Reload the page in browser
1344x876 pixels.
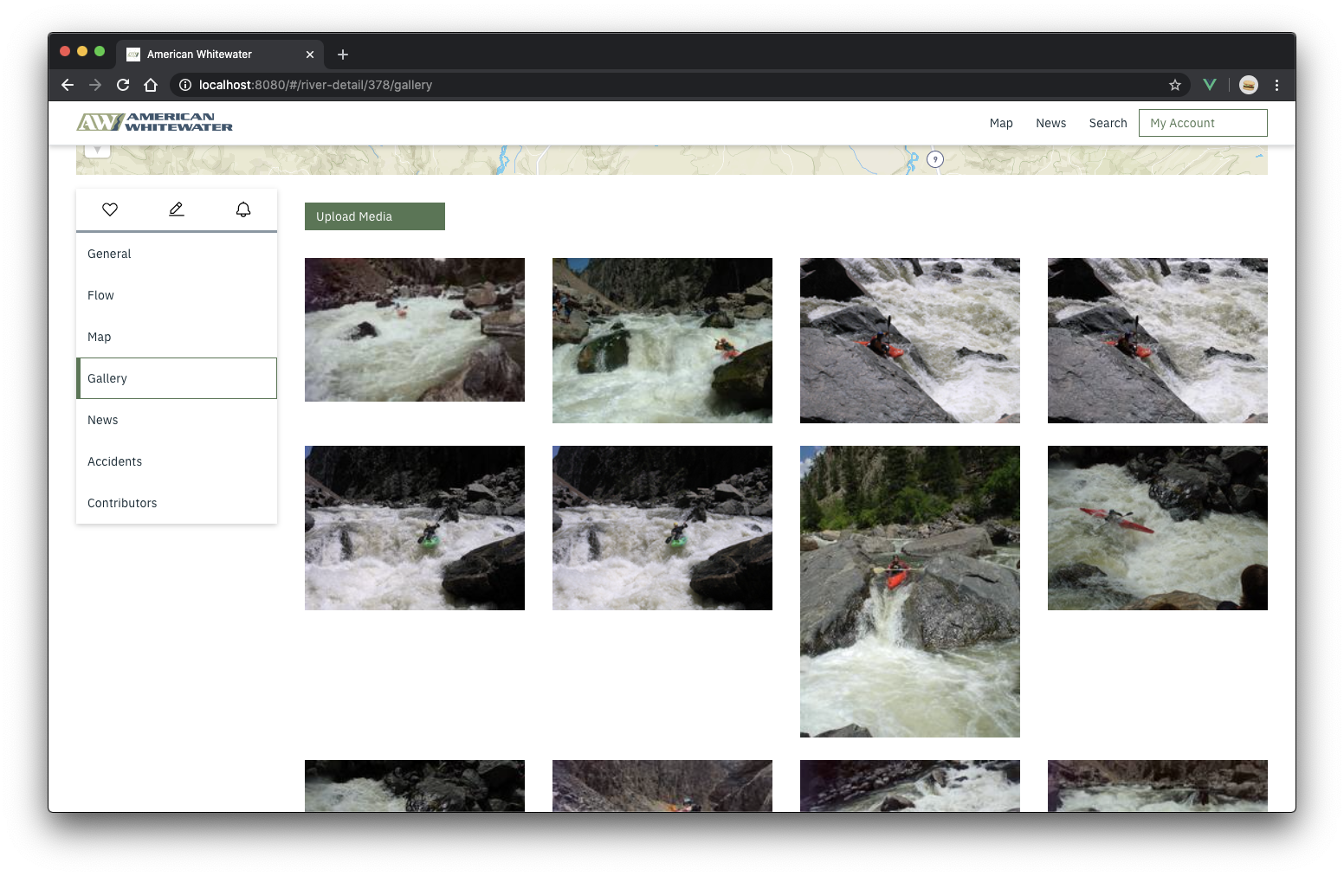click(123, 85)
